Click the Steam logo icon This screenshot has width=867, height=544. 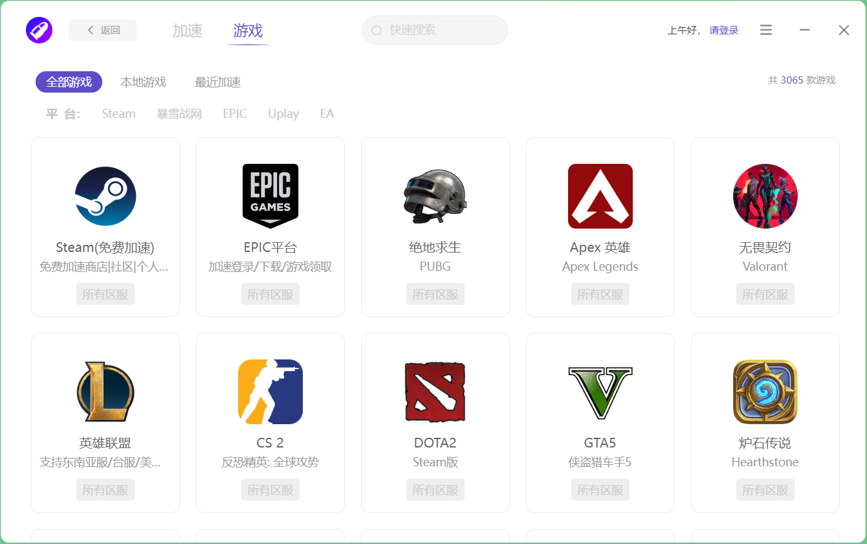pos(105,196)
